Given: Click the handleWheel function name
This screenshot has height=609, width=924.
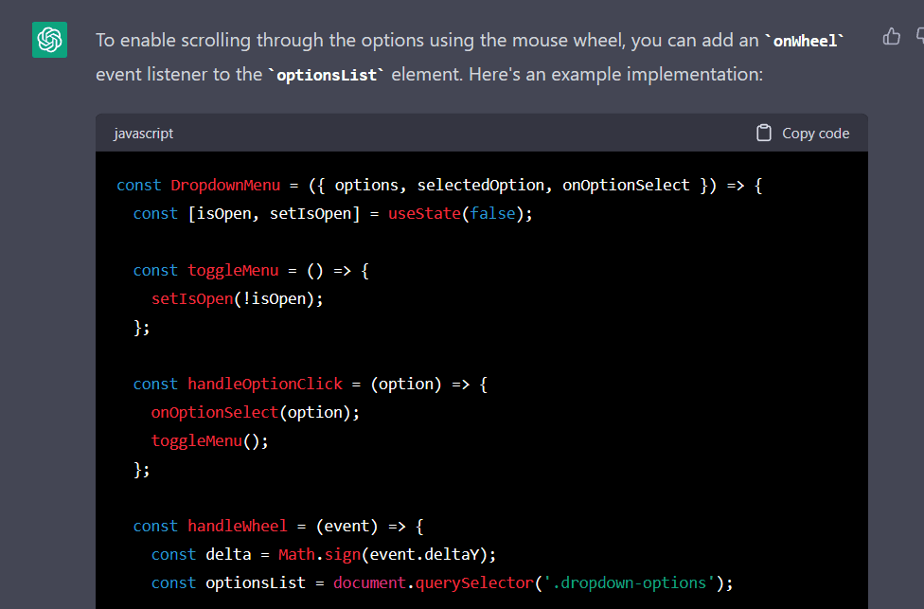Looking at the screenshot, I should tap(237, 526).
